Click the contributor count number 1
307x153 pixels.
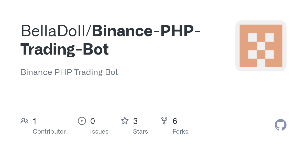[x=35, y=121]
